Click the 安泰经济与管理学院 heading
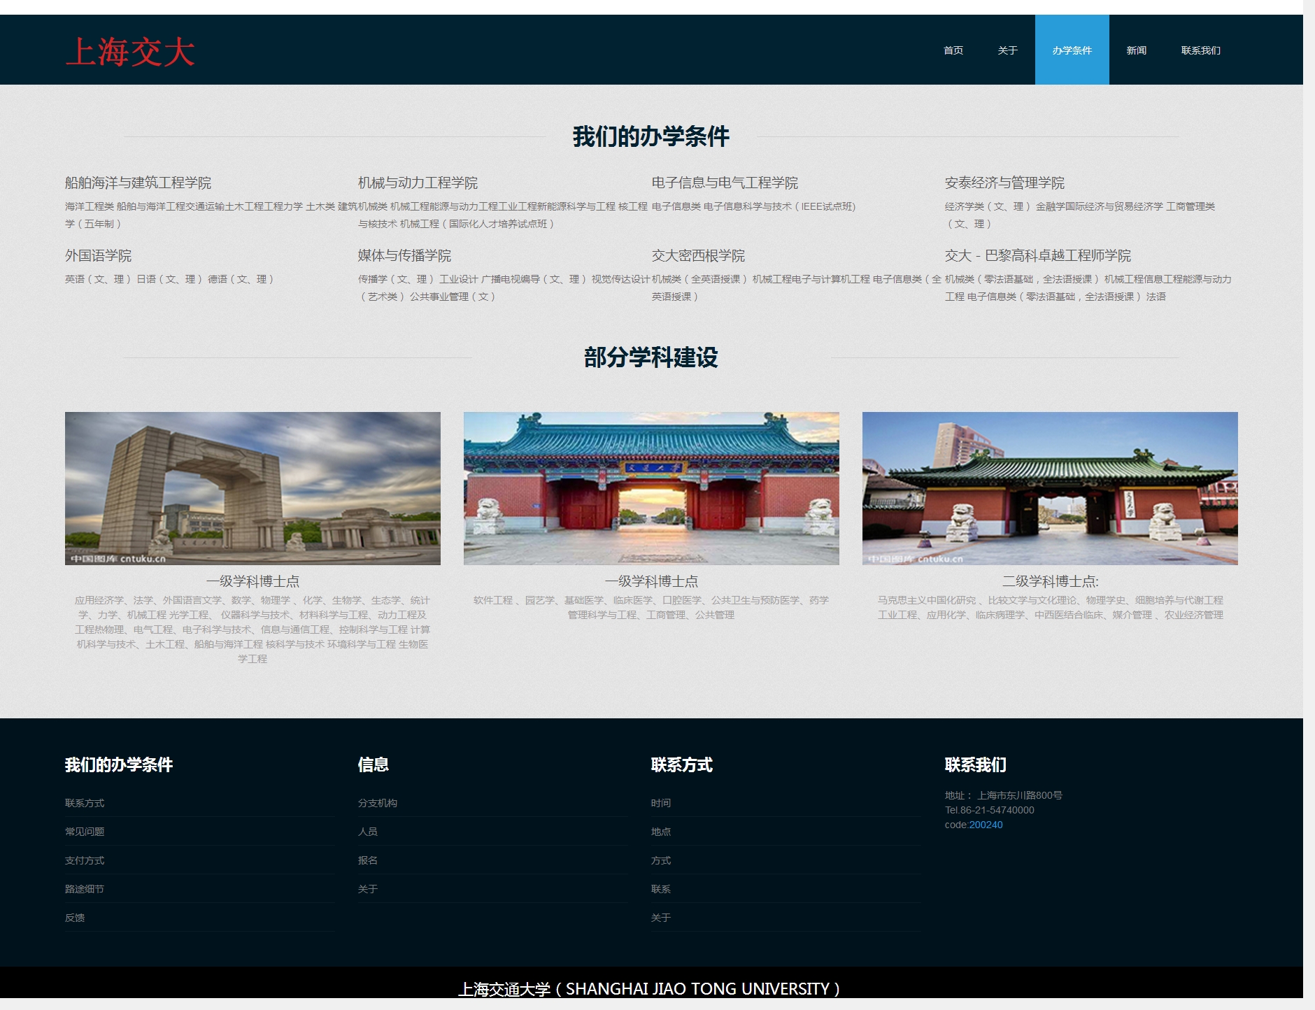Image resolution: width=1315 pixels, height=1010 pixels. click(x=1004, y=183)
